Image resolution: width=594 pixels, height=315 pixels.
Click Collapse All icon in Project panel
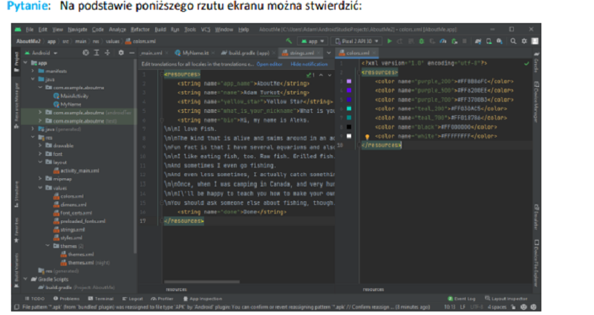click(x=108, y=53)
